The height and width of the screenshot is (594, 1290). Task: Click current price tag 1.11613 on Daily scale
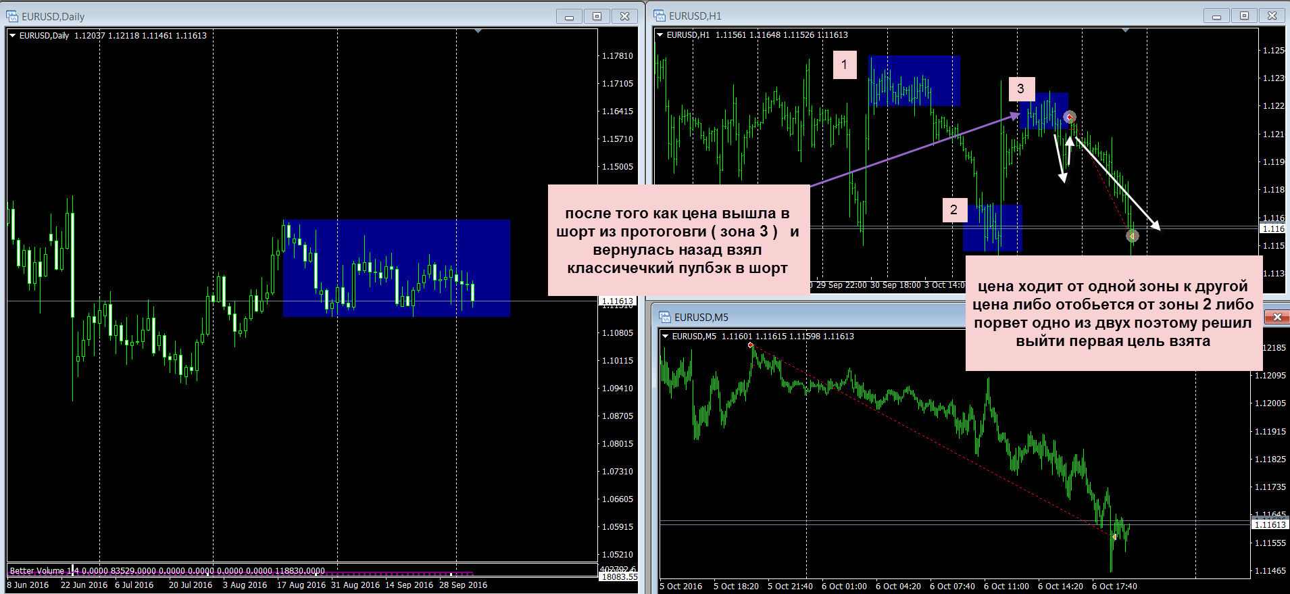[x=618, y=301]
